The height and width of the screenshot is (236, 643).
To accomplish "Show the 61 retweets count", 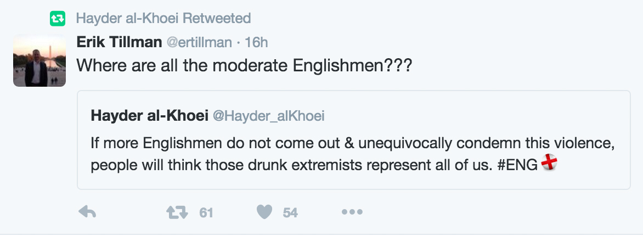I will 206,212.
